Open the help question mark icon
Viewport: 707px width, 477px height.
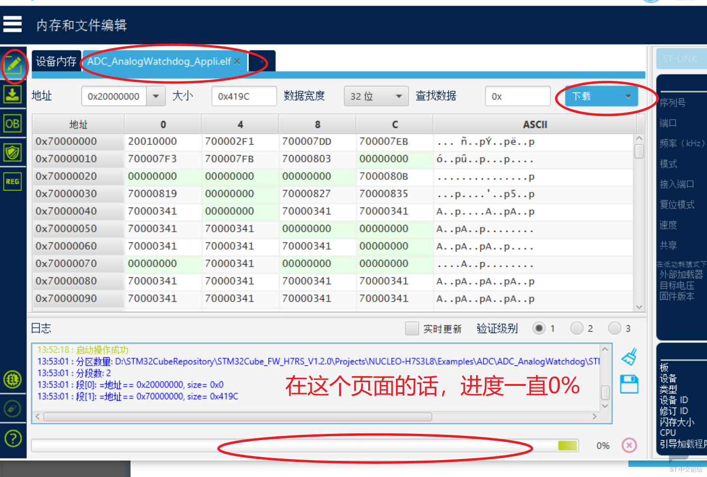coord(13,439)
